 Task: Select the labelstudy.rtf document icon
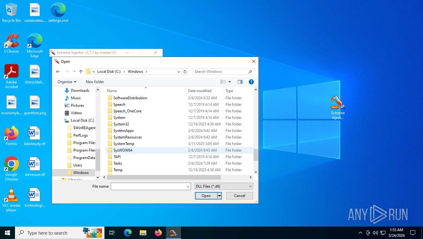coord(35,136)
